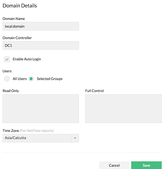Click inside the Read Only groups box
This screenshot has height=169, width=164.
tap(41, 109)
